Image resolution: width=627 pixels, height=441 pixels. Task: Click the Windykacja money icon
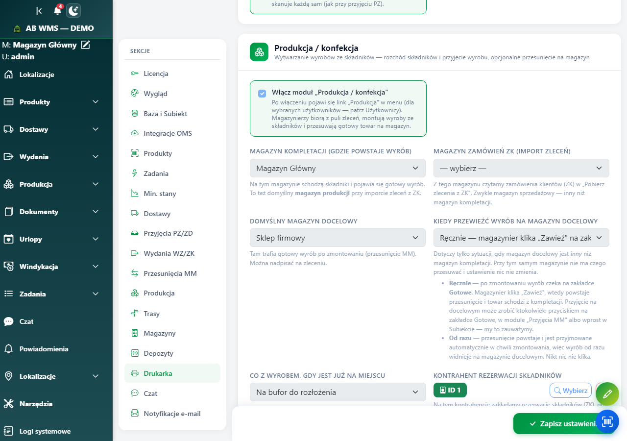click(x=9, y=267)
